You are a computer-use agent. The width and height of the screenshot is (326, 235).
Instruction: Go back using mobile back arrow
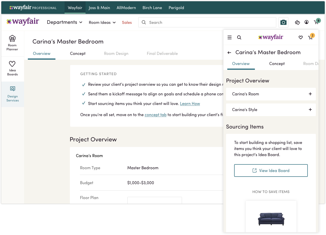click(x=229, y=53)
